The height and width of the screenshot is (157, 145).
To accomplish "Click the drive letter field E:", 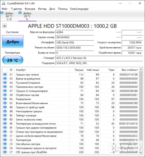I will click(x=75, y=53).
